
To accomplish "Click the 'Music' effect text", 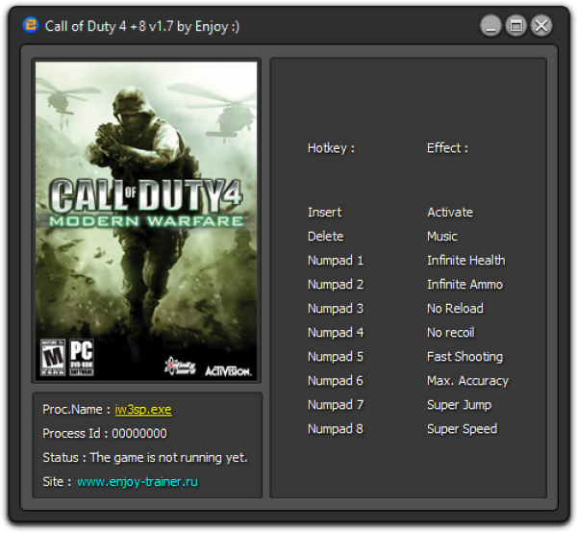I will [442, 236].
